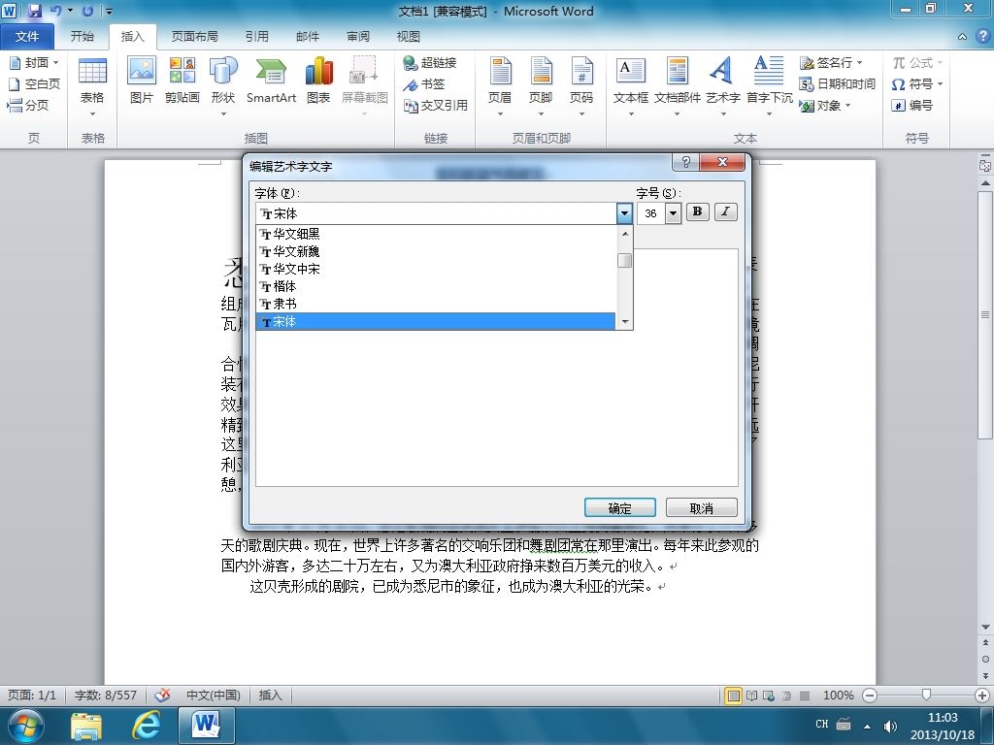Expand the Quick Access Toolbar customize arrow
This screenshot has width=994, height=745.
pos(109,11)
